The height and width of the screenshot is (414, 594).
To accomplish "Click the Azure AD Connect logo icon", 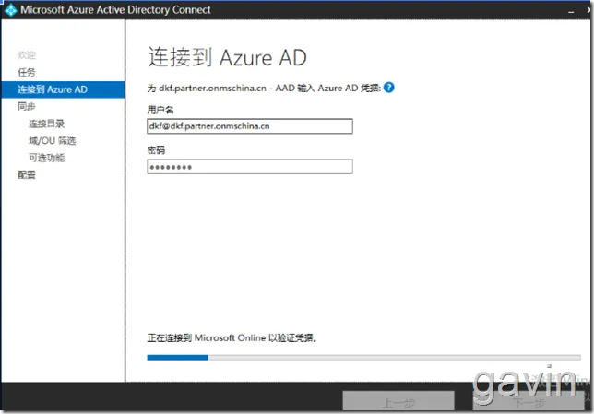I will coord(11,10).
